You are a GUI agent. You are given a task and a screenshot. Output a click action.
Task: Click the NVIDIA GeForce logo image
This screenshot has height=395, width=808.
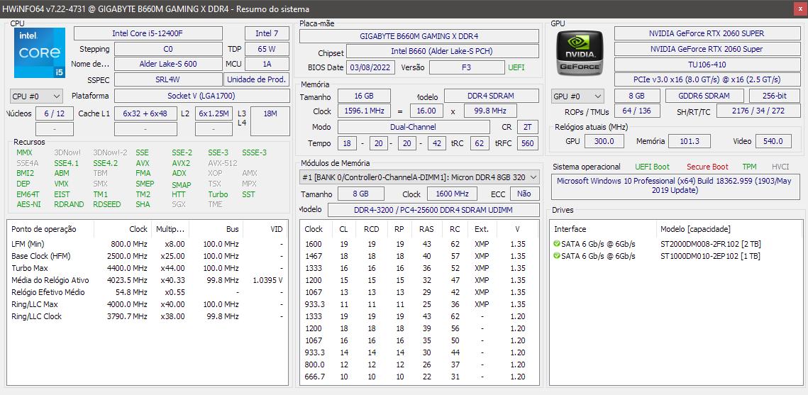tap(580, 53)
